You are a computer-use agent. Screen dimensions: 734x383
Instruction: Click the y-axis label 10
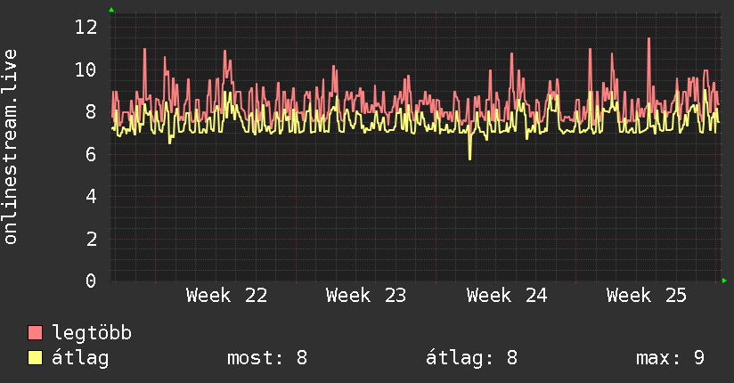pyautogui.click(x=86, y=69)
